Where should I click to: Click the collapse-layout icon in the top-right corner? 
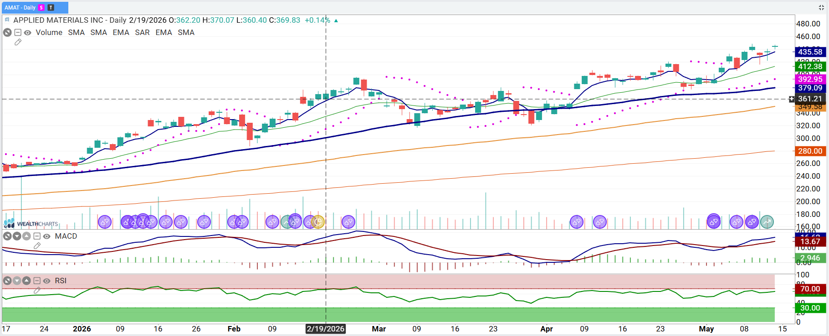pos(821,7)
